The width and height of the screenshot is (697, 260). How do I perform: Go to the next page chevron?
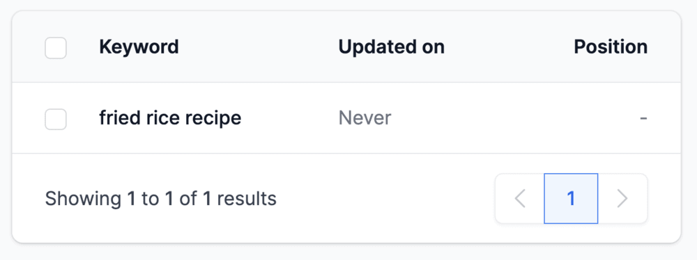click(622, 198)
